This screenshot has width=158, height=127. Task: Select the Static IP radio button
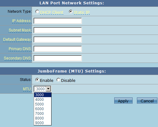click(71, 12)
